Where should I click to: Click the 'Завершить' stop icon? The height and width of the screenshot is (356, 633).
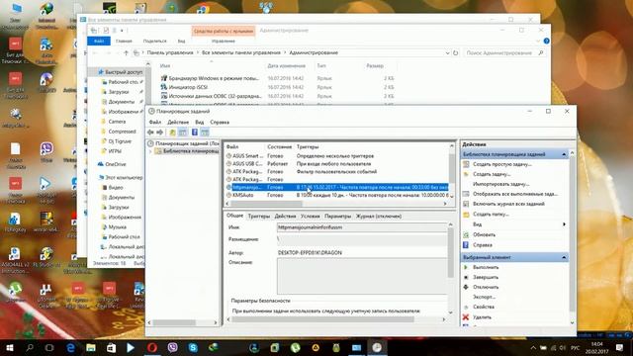point(466,277)
